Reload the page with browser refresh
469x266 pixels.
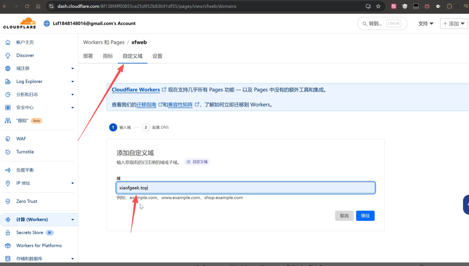[27, 6]
